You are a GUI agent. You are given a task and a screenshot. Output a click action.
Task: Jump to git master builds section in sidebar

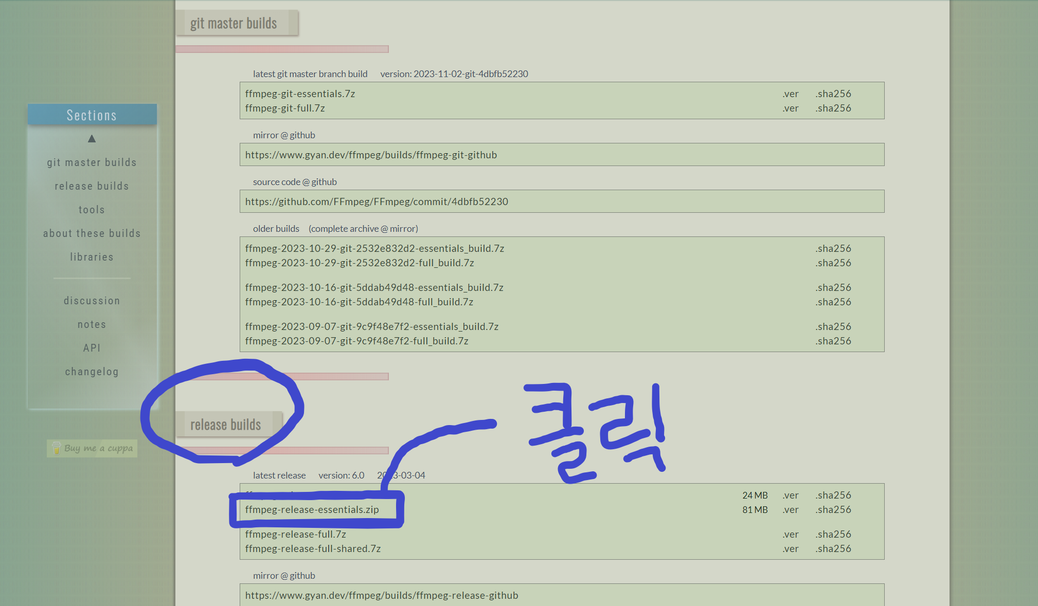(x=92, y=162)
